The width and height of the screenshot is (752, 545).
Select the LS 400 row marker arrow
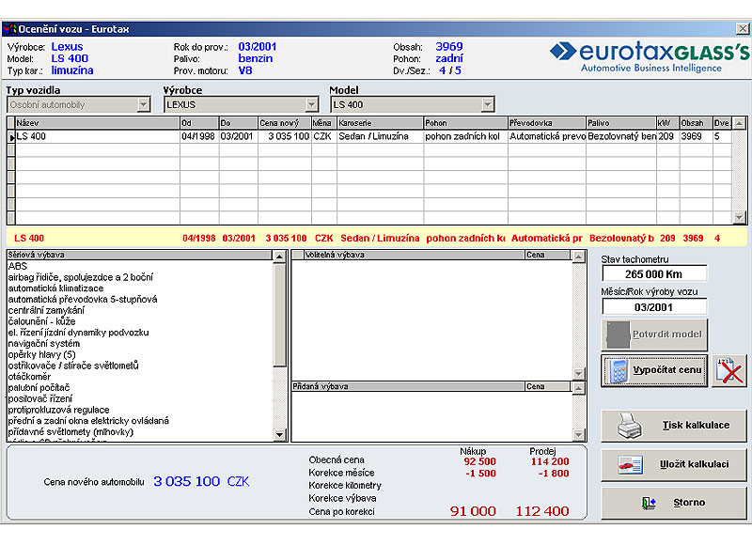[11, 137]
